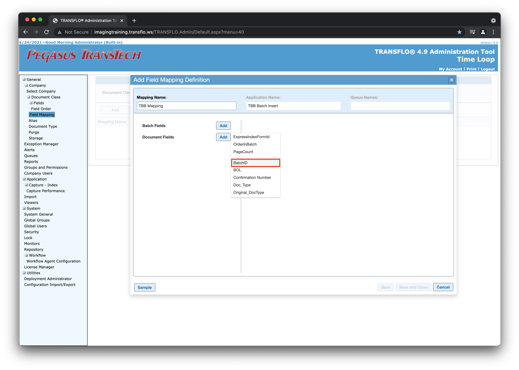519x370 pixels.
Task: Click Add next to Batch Fields
Action: point(223,126)
